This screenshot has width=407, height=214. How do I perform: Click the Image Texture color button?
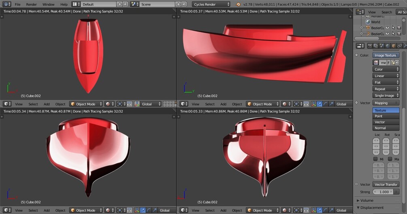(386, 55)
